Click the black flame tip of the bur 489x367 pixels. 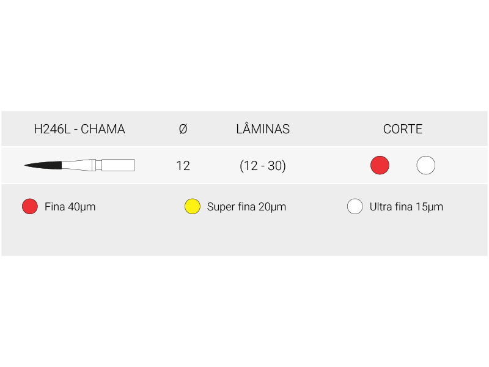pos(46,165)
